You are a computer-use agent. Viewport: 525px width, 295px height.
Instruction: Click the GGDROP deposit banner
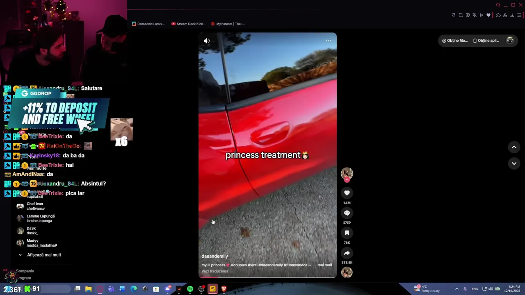[x=59, y=109]
